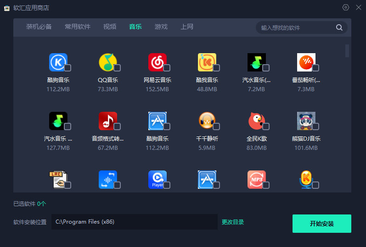Click the 全民K歌 red parrot icon
Screen dimensions: 366x247
click(257, 121)
